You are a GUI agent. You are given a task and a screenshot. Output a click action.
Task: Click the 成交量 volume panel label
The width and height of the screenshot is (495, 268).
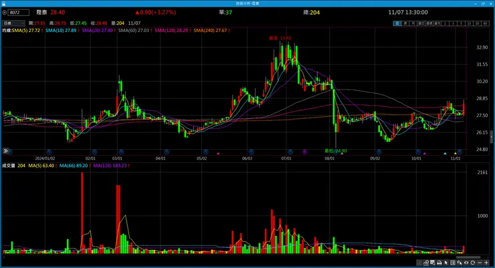click(9, 166)
